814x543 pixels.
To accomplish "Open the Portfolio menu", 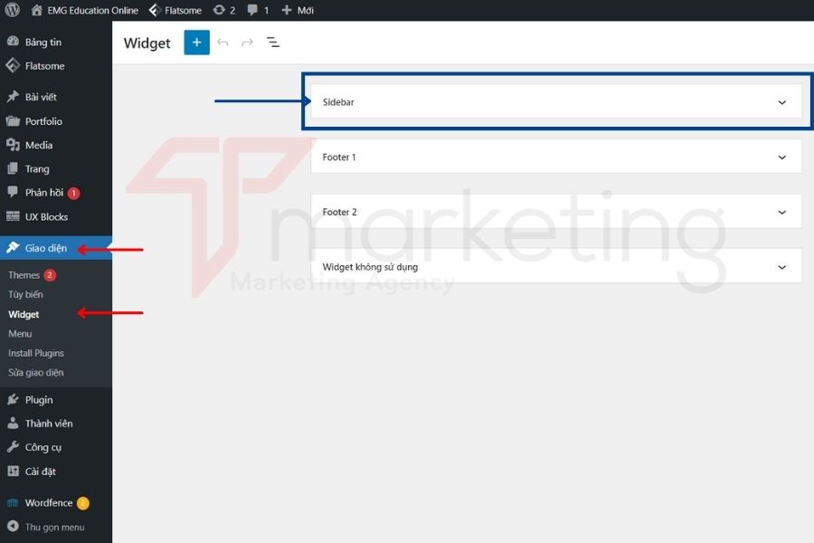I will [x=43, y=121].
